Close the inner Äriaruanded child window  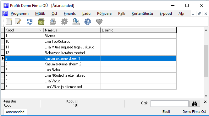click(x=206, y=14)
